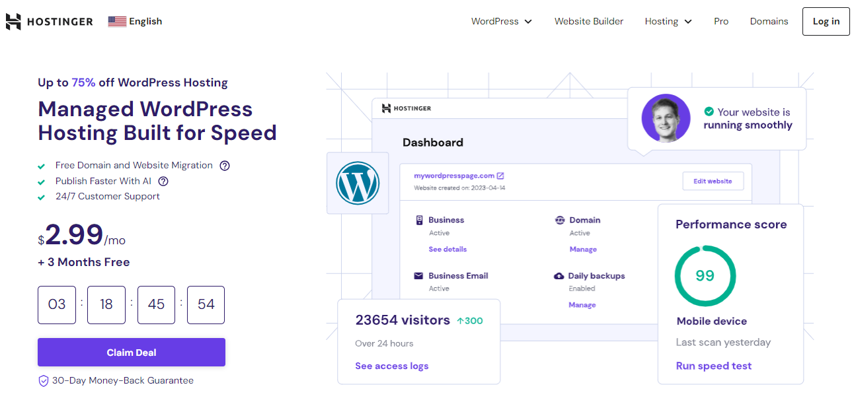
Task: Open the Domains menu item
Action: click(x=769, y=21)
